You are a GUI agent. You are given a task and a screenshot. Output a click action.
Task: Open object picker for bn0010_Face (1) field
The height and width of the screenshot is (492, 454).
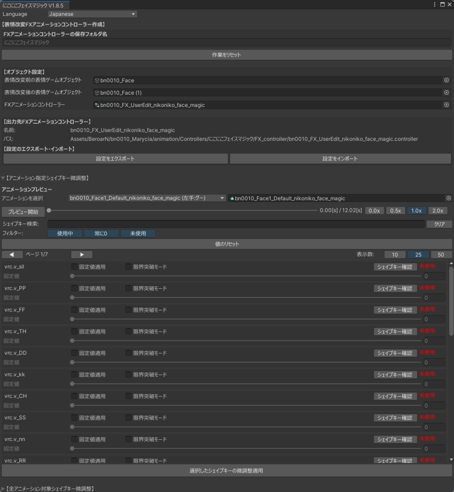[446, 93]
